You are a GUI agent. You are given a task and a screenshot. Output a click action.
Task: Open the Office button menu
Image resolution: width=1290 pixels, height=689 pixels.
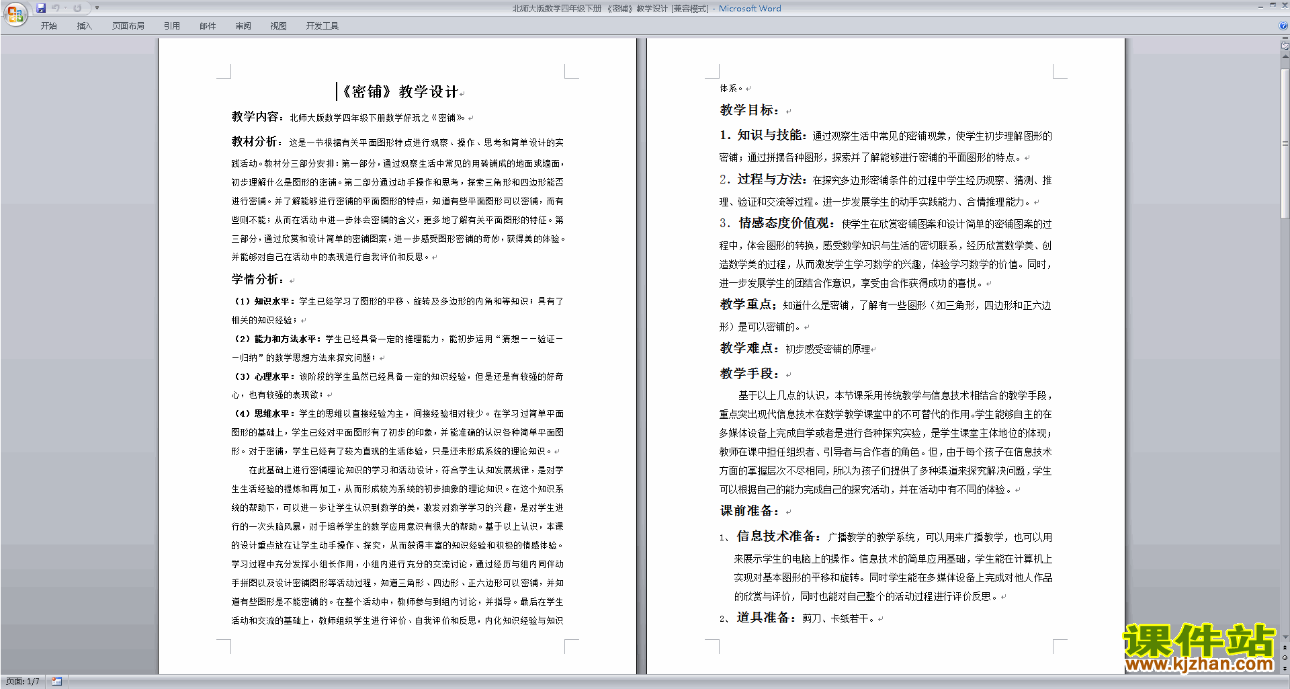pos(15,13)
